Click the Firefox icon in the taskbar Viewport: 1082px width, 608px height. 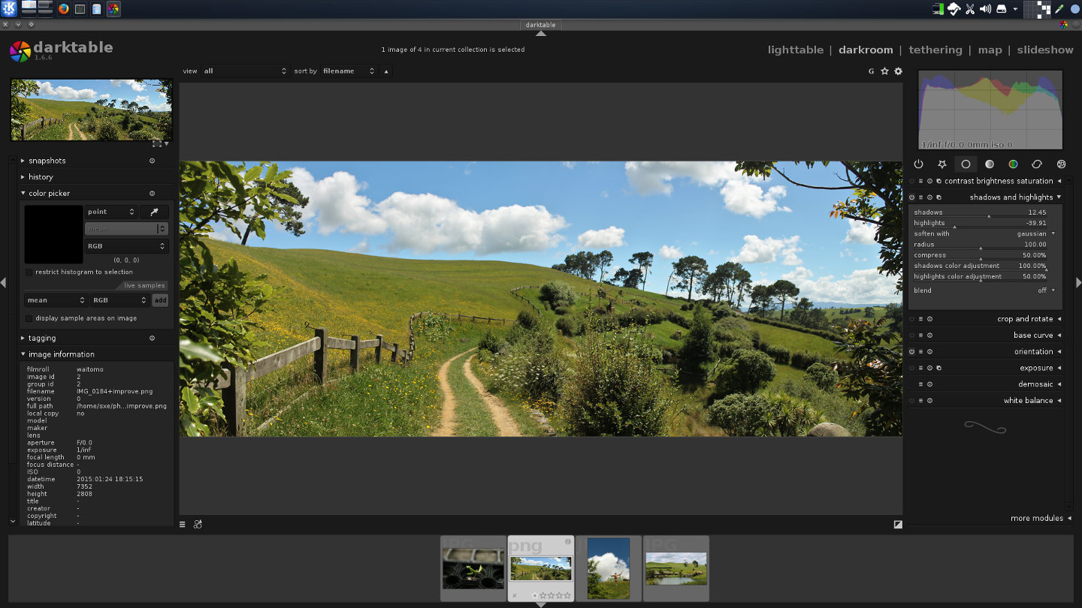coord(63,9)
